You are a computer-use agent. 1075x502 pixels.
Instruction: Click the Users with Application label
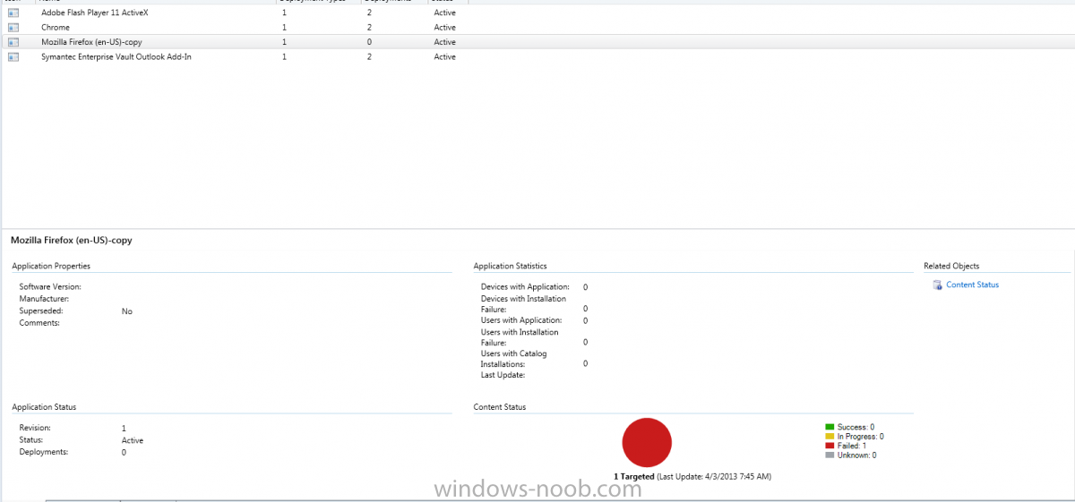[521, 320]
